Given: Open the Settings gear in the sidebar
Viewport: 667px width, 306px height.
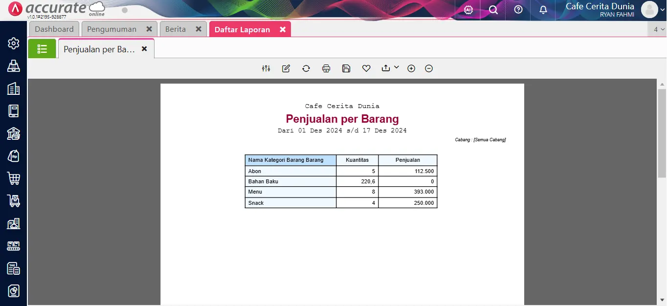Looking at the screenshot, I should pos(13,44).
